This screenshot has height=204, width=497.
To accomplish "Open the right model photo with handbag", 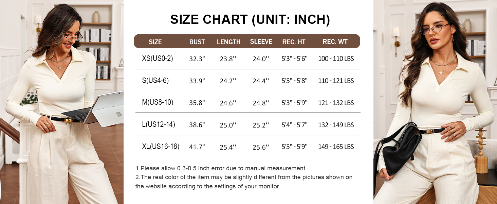I will tap(435, 102).
